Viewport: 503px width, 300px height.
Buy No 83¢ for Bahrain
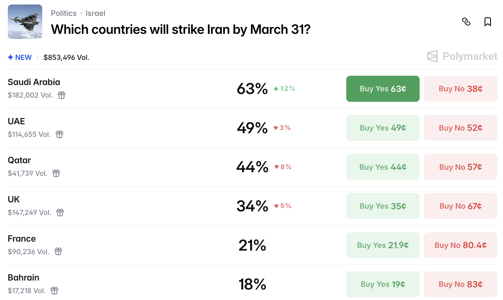460,284
